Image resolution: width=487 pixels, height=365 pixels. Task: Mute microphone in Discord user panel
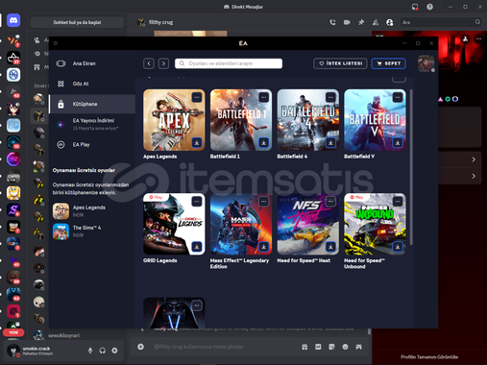tap(90, 351)
